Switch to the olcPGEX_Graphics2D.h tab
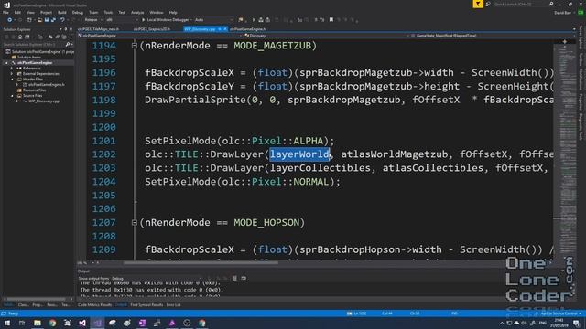 click(x=152, y=28)
